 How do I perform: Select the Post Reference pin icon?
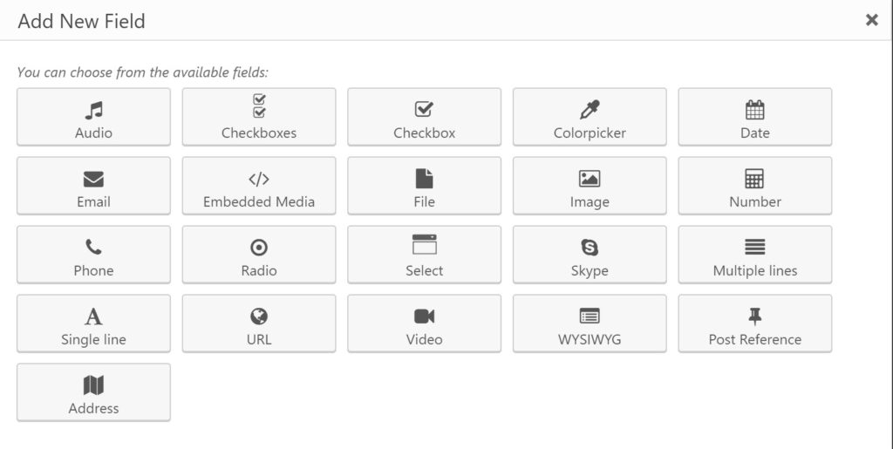tap(754, 316)
